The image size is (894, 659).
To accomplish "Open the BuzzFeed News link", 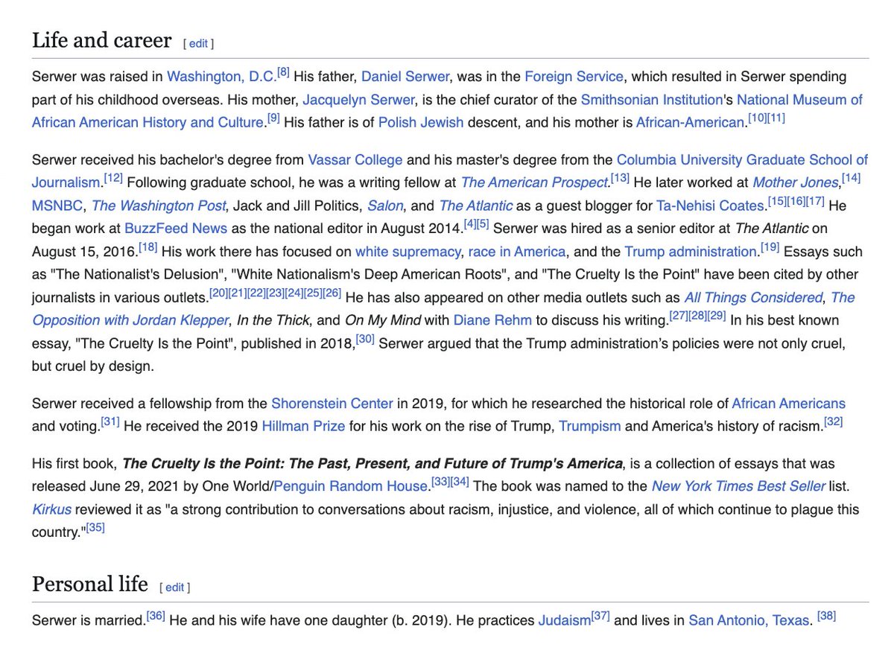I will click(177, 229).
